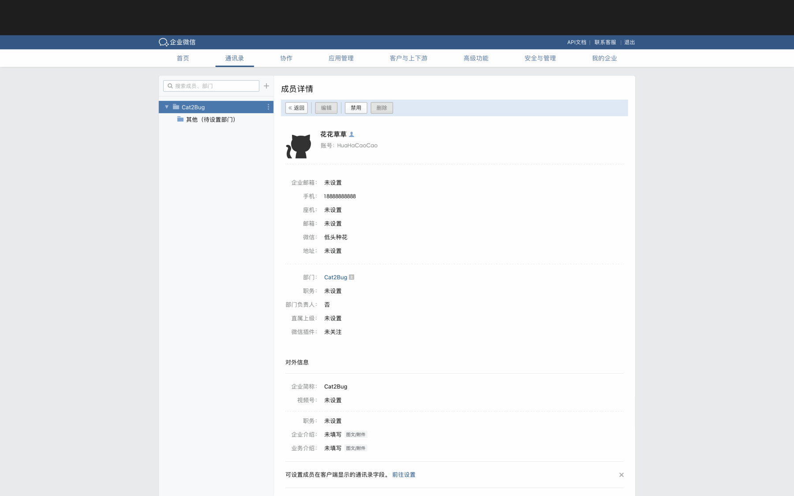The image size is (794, 496).
Task: Click the department icon next to Cat2Bug link
Action: 352,277
